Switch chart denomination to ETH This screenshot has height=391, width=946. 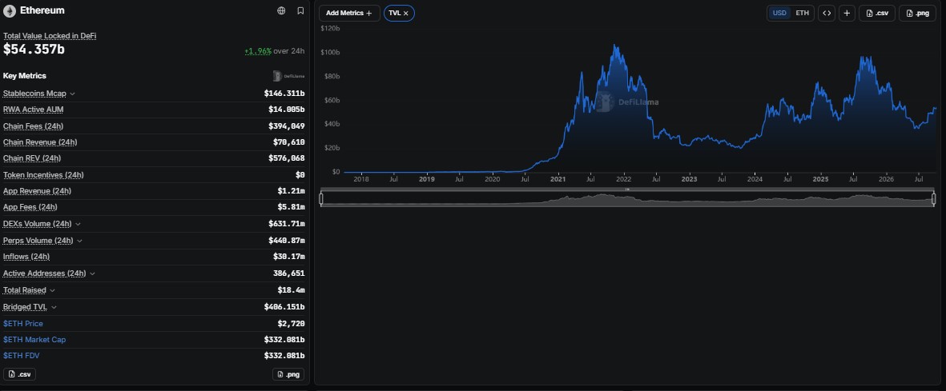click(803, 14)
